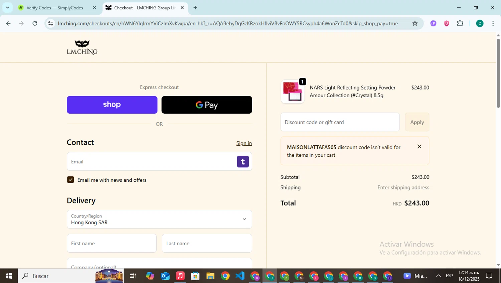Image resolution: width=501 pixels, height=283 pixels.
Task: Close the Verify Codes — SimplyCodes tab
Action: 95,7
